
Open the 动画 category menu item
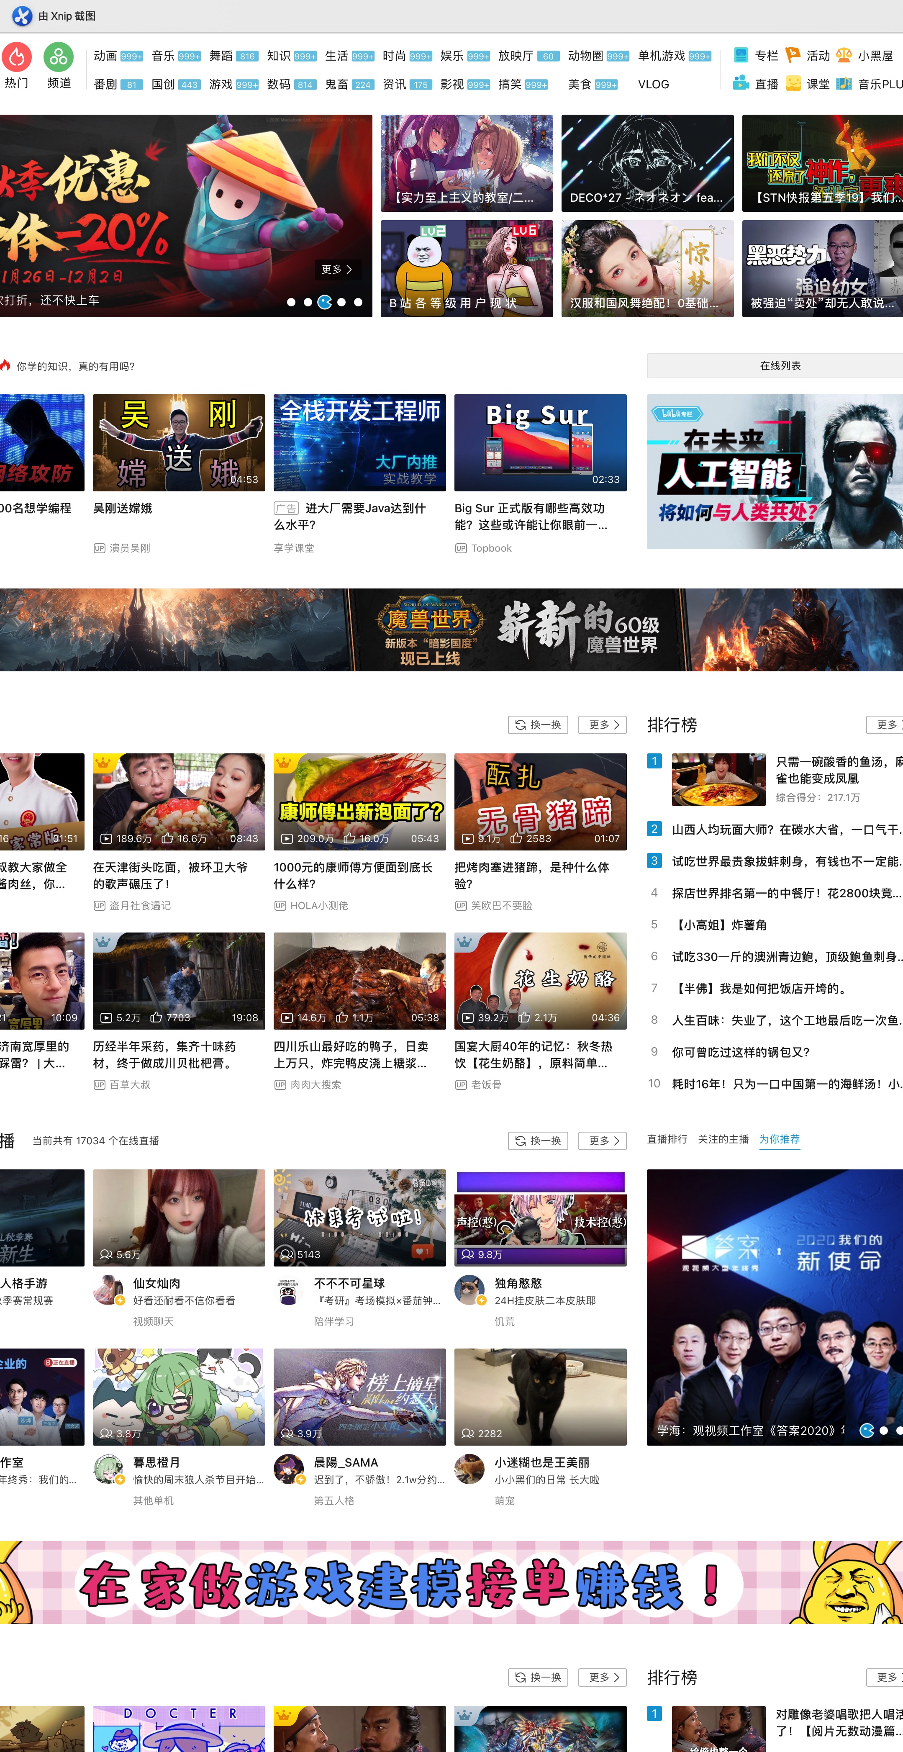(x=105, y=56)
